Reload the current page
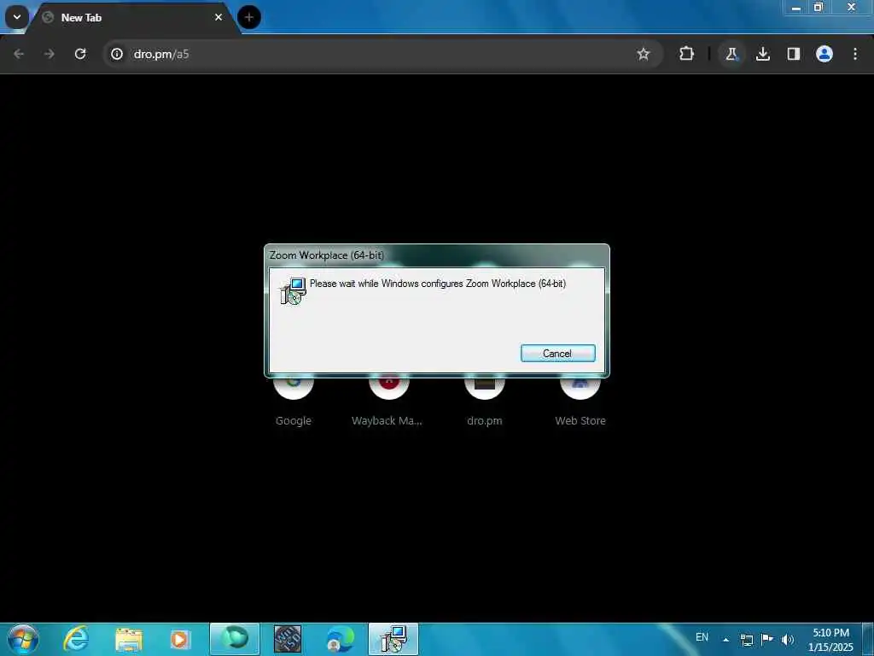The width and height of the screenshot is (874, 656). pos(80,54)
